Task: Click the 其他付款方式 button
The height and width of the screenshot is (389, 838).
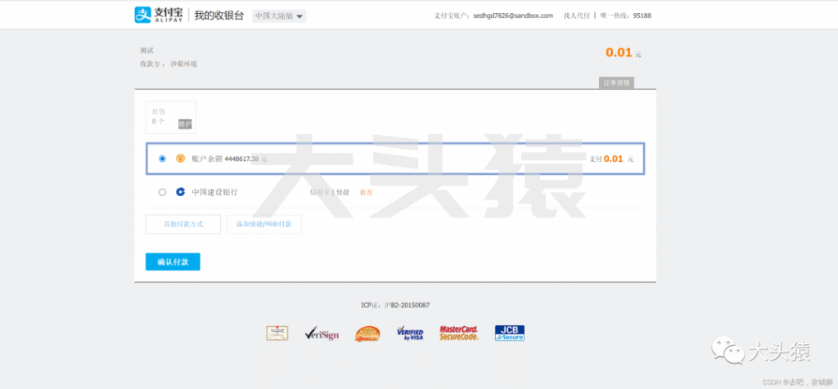Action: pos(183,224)
